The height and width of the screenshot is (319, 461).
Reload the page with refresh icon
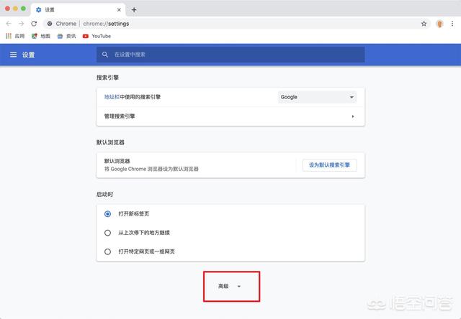34,24
